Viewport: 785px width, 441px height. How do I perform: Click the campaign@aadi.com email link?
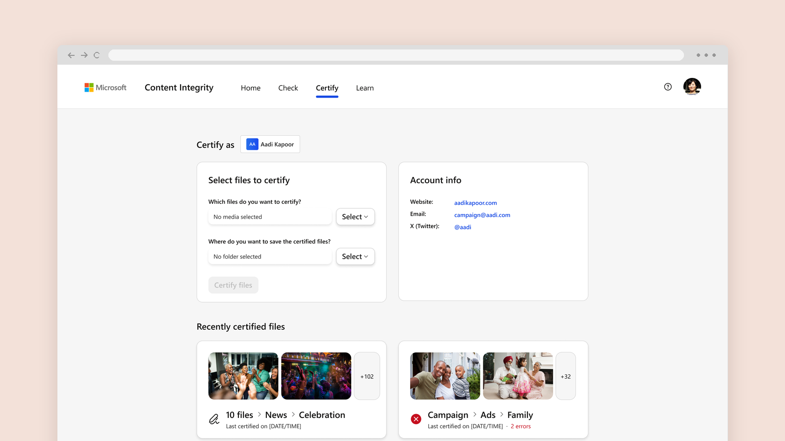pos(482,215)
